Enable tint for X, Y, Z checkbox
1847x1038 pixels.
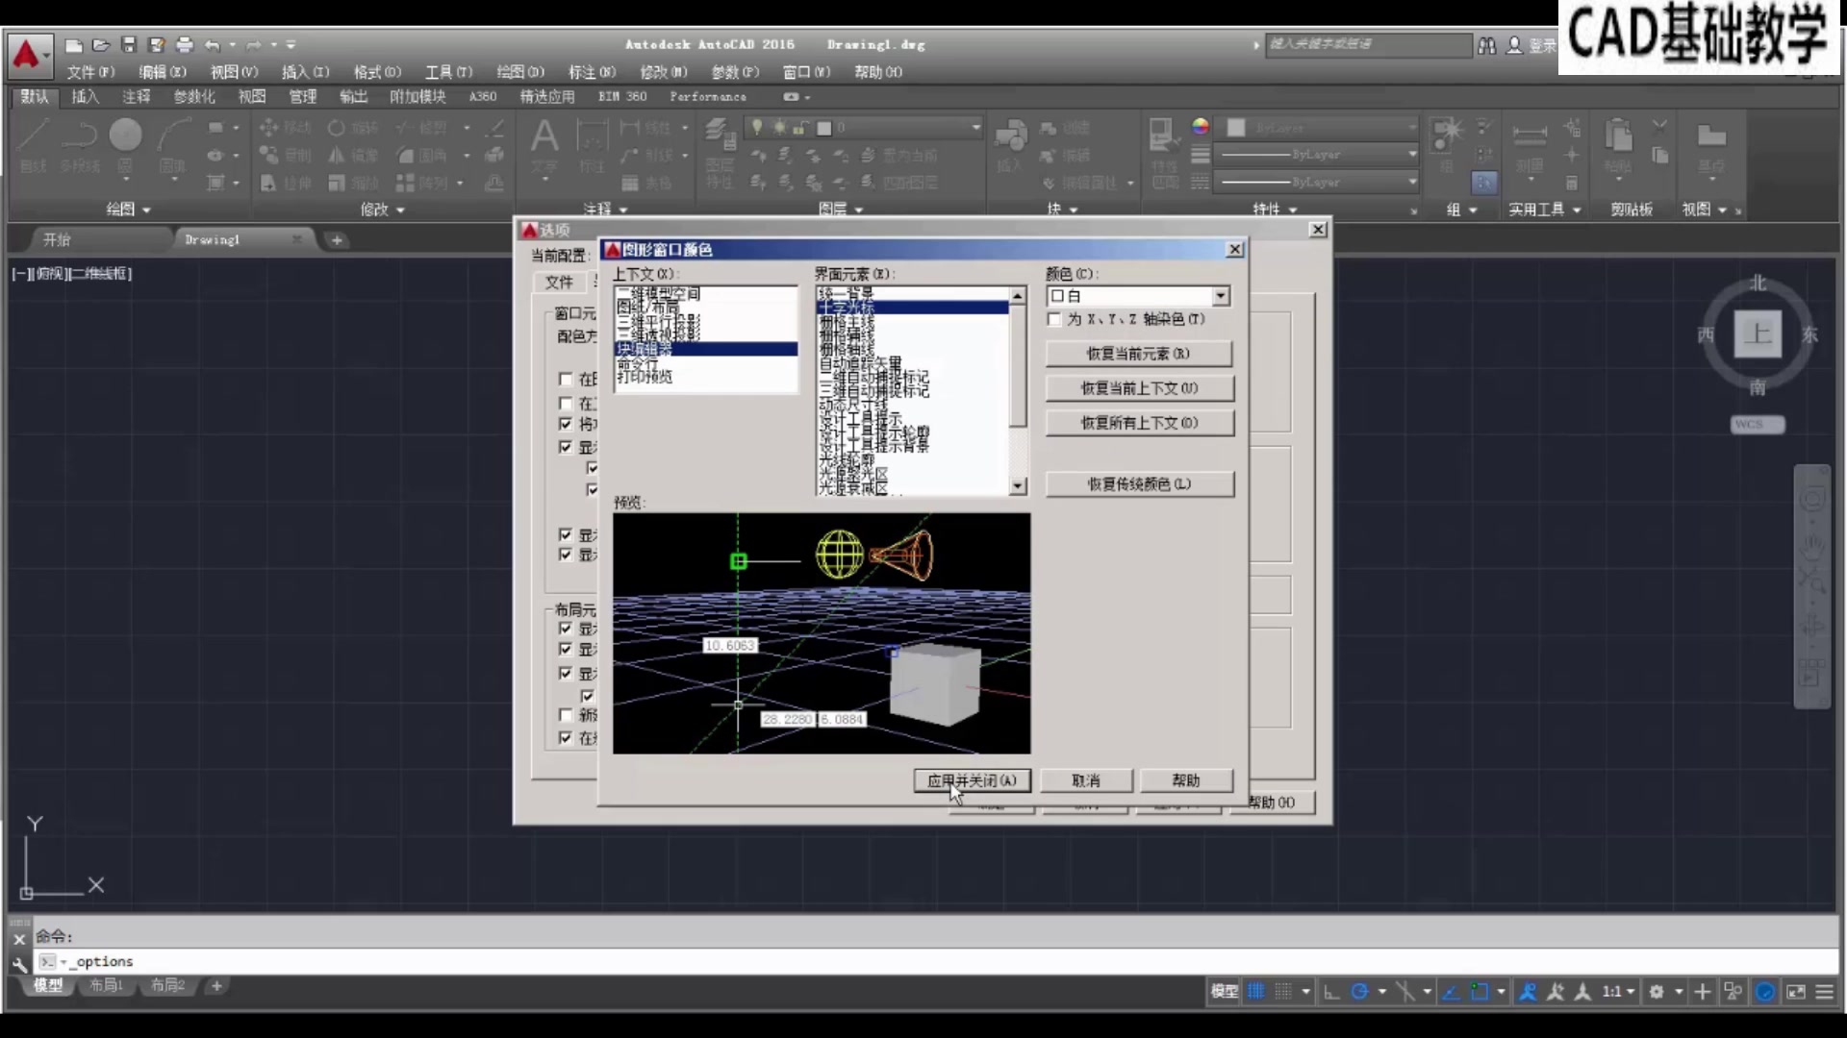click(x=1054, y=319)
